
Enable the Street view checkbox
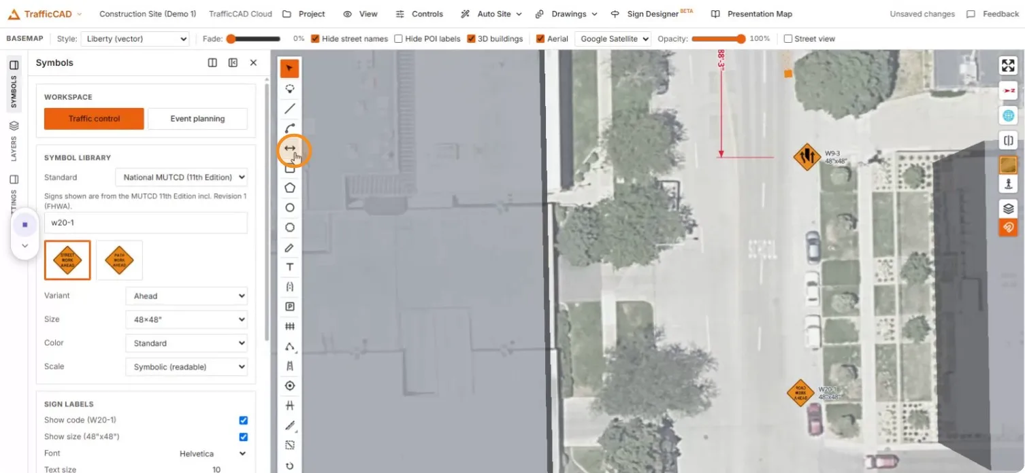(x=788, y=39)
